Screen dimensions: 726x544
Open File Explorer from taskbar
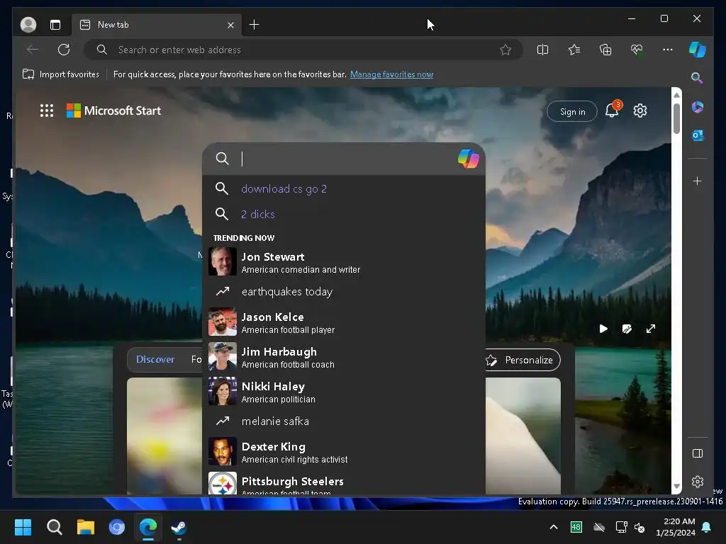[86, 527]
